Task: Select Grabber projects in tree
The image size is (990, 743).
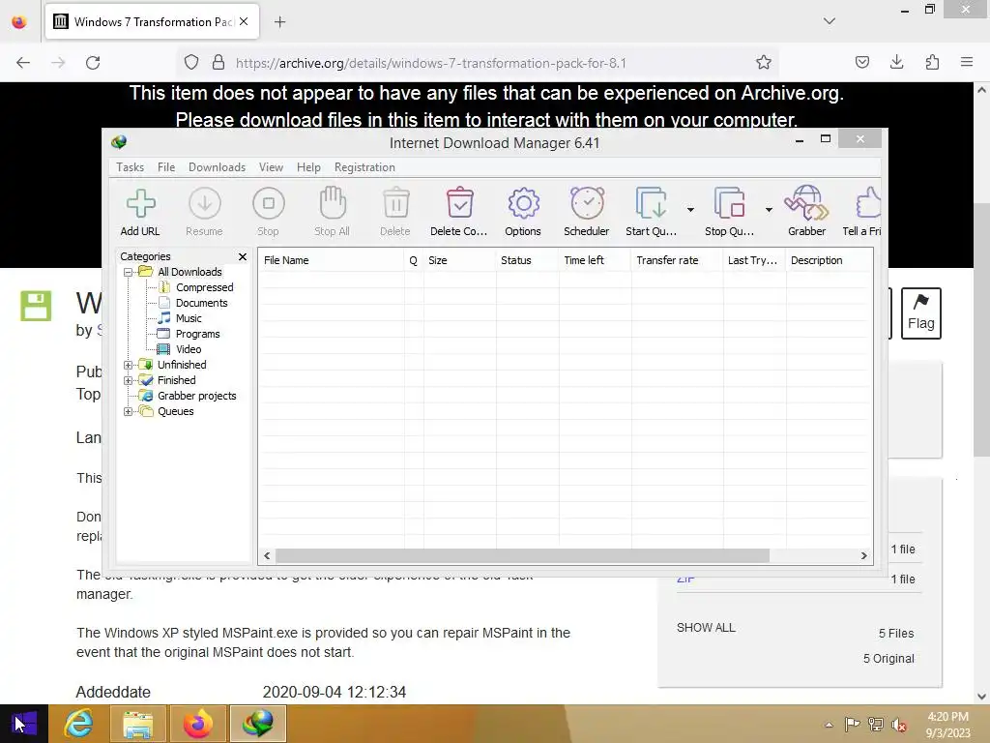Action: click(x=197, y=396)
